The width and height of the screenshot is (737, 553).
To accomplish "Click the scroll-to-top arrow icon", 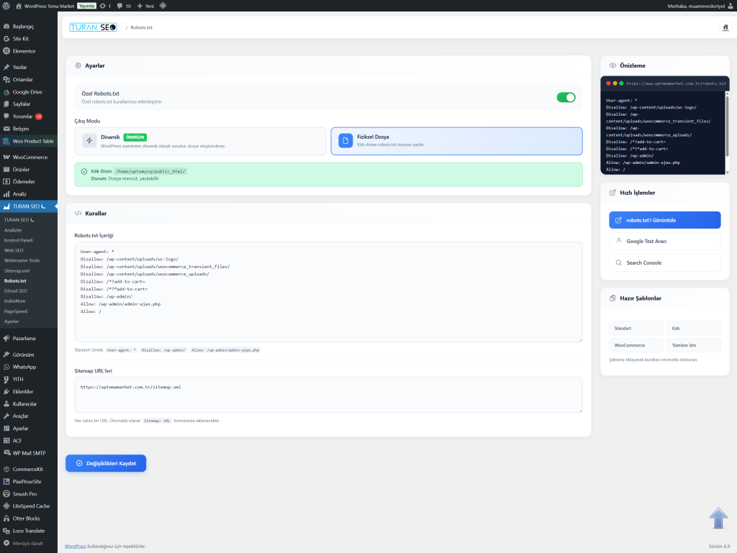I will coord(718,518).
